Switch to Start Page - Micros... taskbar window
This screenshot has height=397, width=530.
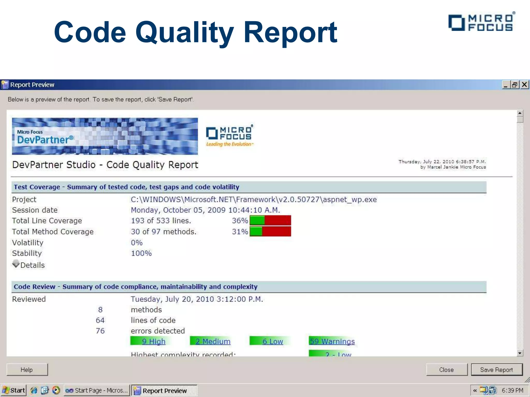(x=97, y=390)
